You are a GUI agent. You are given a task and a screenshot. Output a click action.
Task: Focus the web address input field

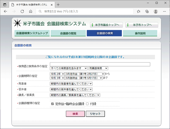[x=84, y=11]
